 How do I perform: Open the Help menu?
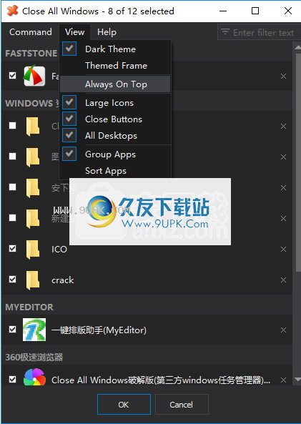click(x=107, y=32)
